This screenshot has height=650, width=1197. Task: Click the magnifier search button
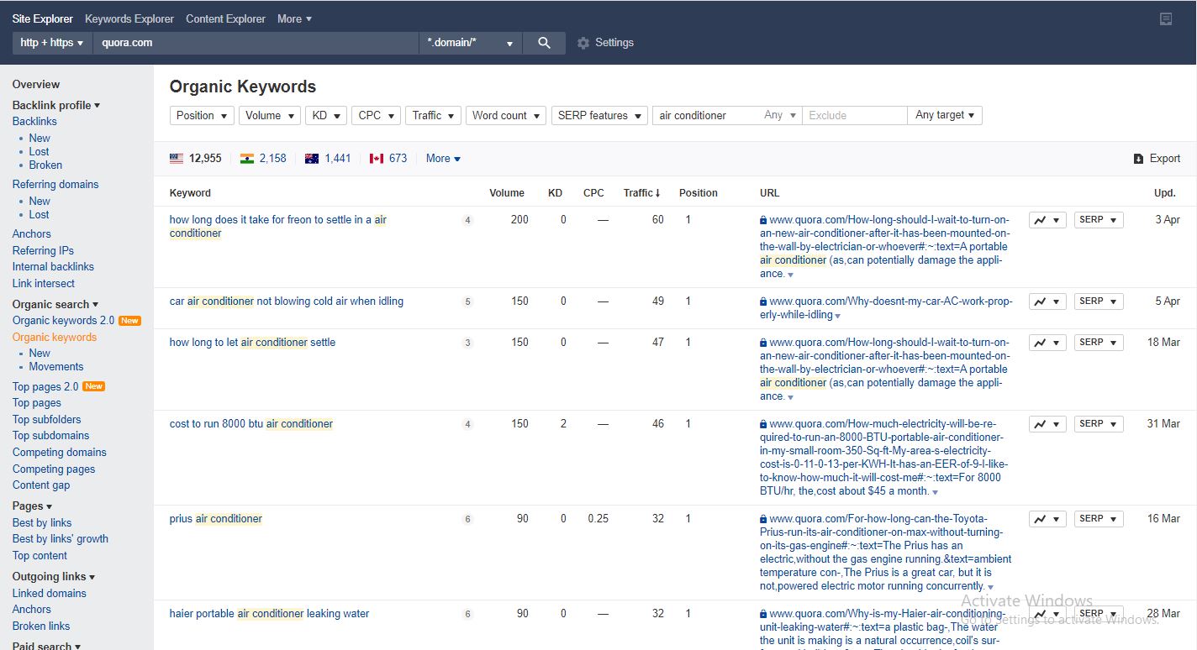click(544, 43)
